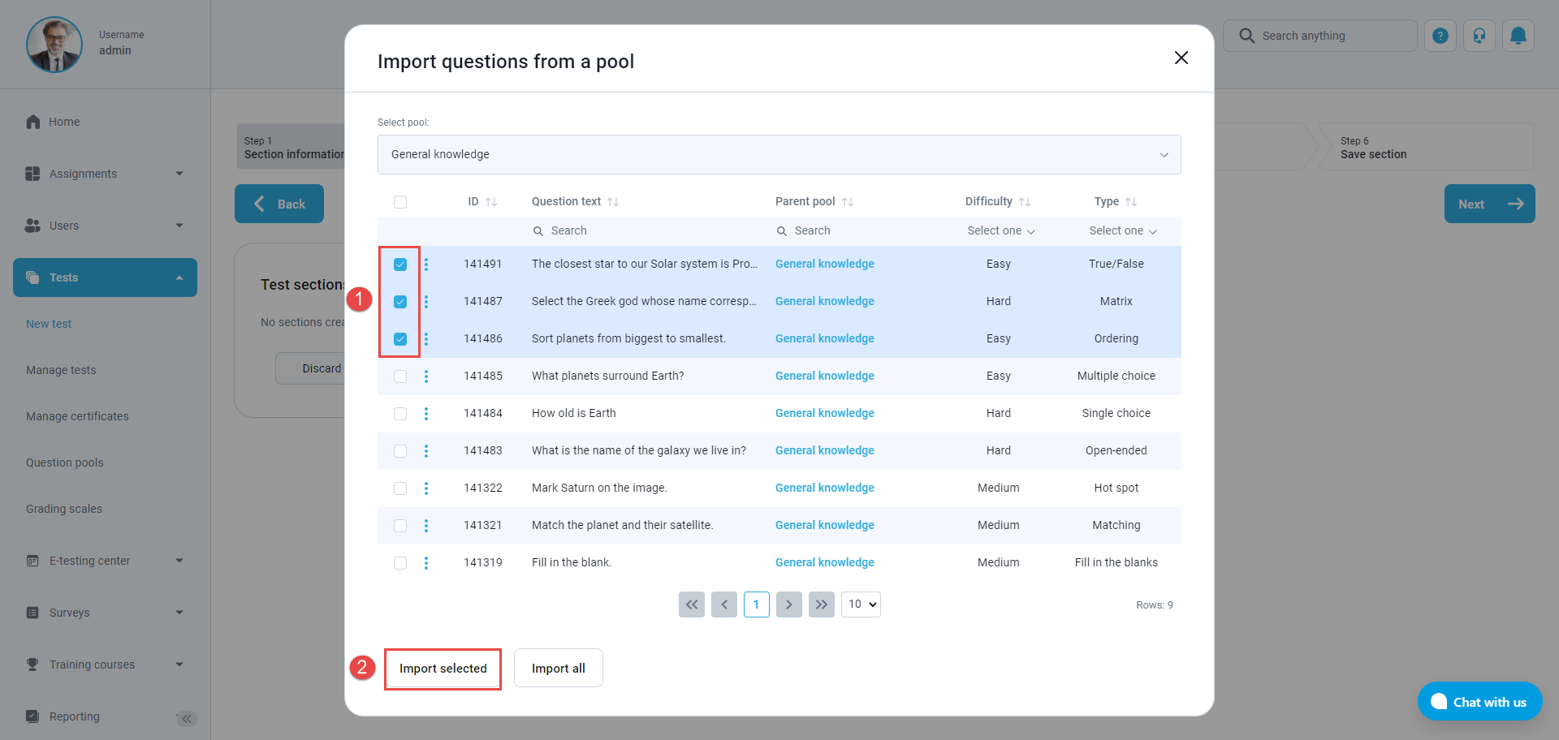This screenshot has height=740, width=1559.
Task: Open Difficulty filter Select one dropdown
Action: (1000, 231)
